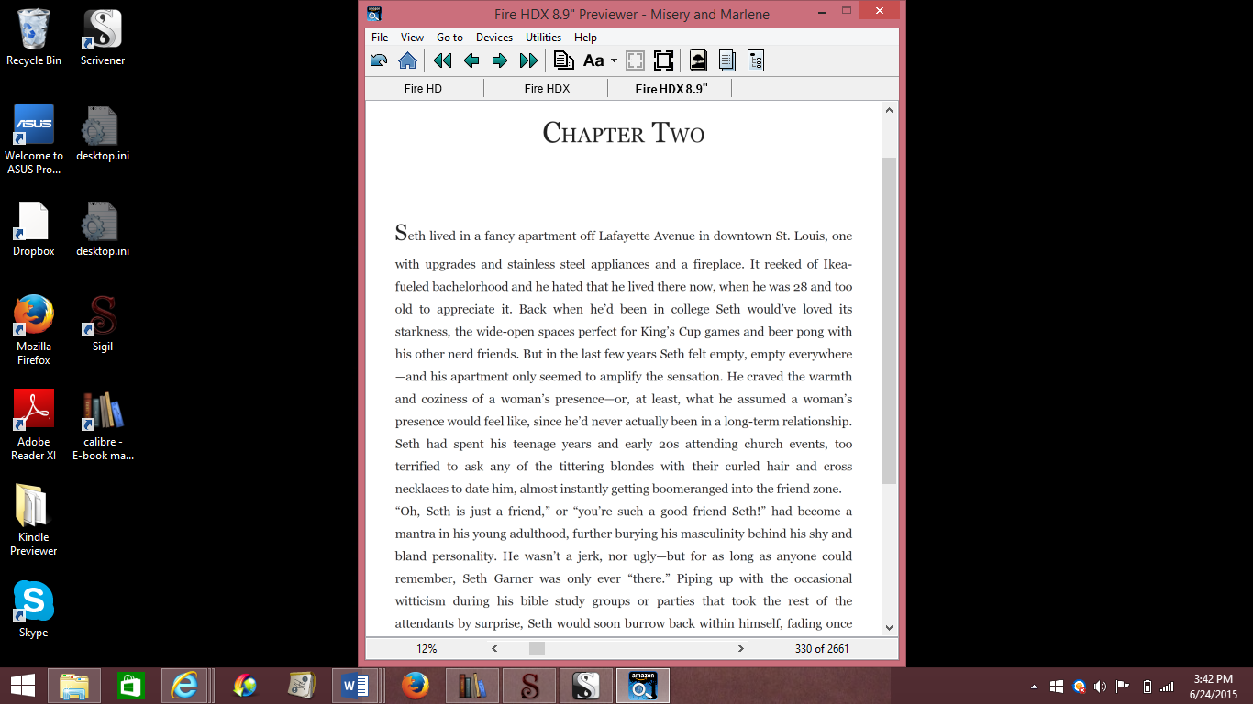The height and width of the screenshot is (704, 1253).
Task: Jump to next chapter double-arrow
Action: pos(528,60)
